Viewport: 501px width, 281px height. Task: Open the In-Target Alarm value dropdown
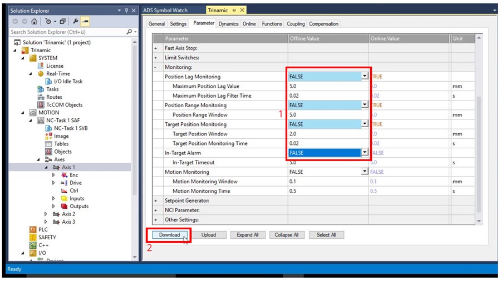pyautogui.click(x=365, y=153)
